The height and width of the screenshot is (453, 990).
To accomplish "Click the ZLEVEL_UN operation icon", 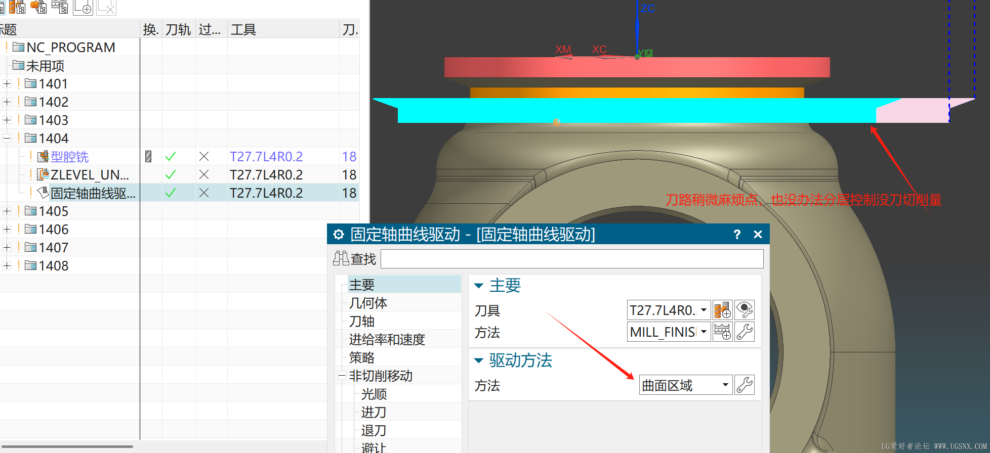I will point(44,175).
